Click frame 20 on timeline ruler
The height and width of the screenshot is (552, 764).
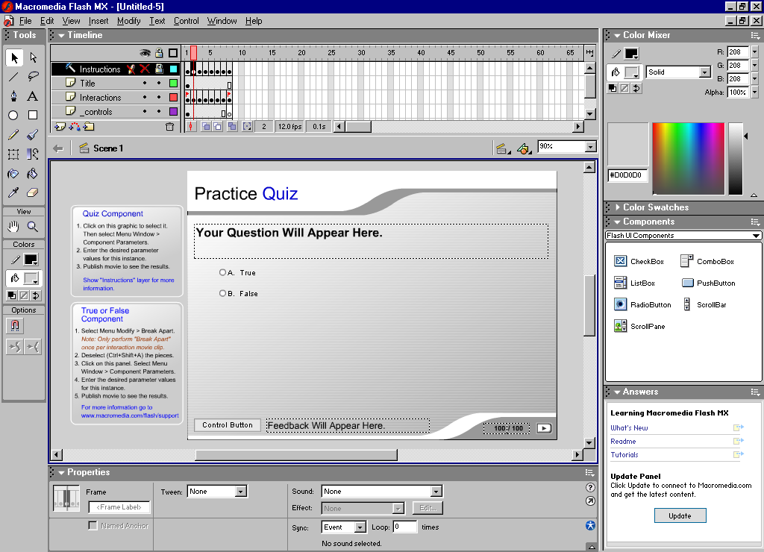click(301, 53)
